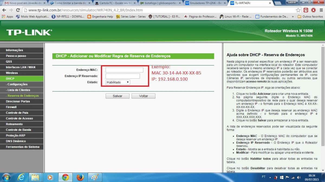Click the red square extension icon beside the star
The image size is (325, 182).
tap(306, 10)
